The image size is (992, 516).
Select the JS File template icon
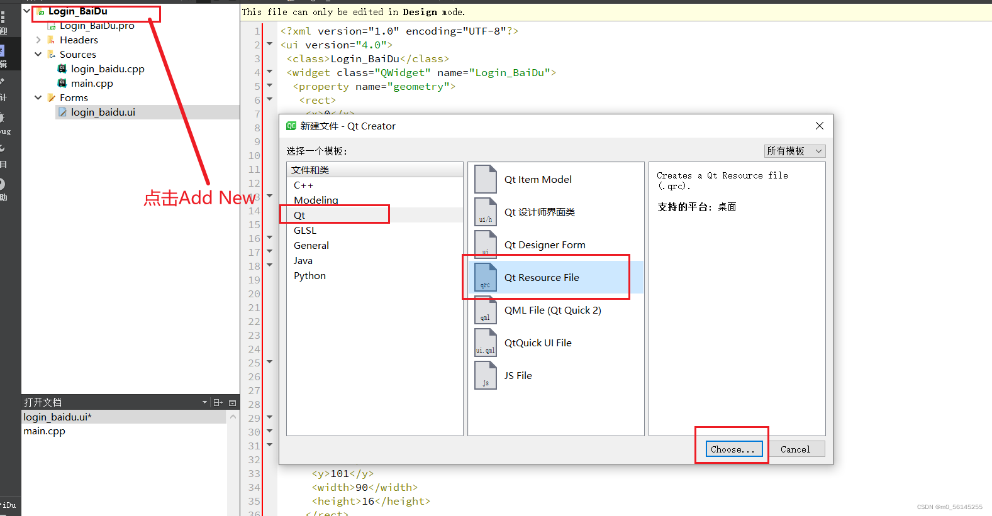[485, 375]
